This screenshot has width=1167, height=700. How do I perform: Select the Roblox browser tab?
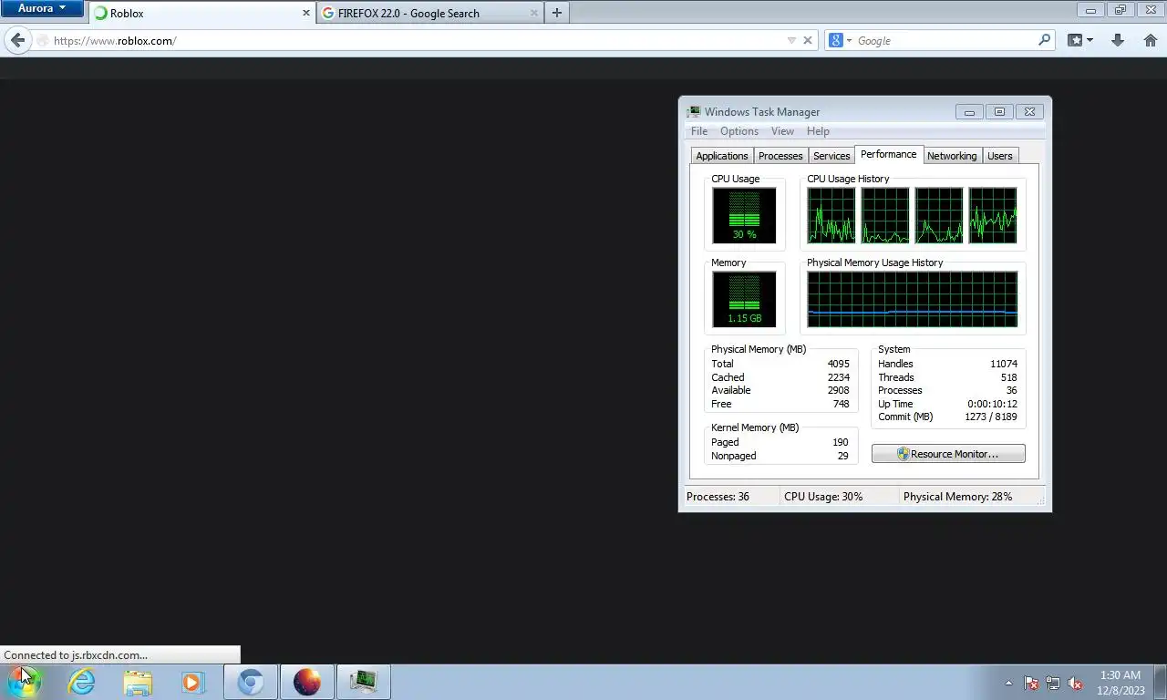pos(202,14)
